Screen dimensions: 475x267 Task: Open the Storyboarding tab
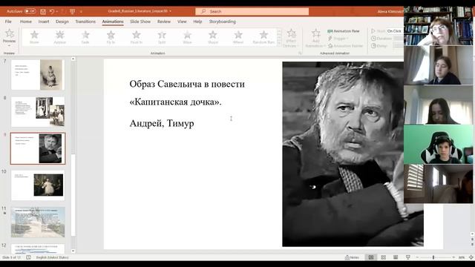pyautogui.click(x=223, y=22)
